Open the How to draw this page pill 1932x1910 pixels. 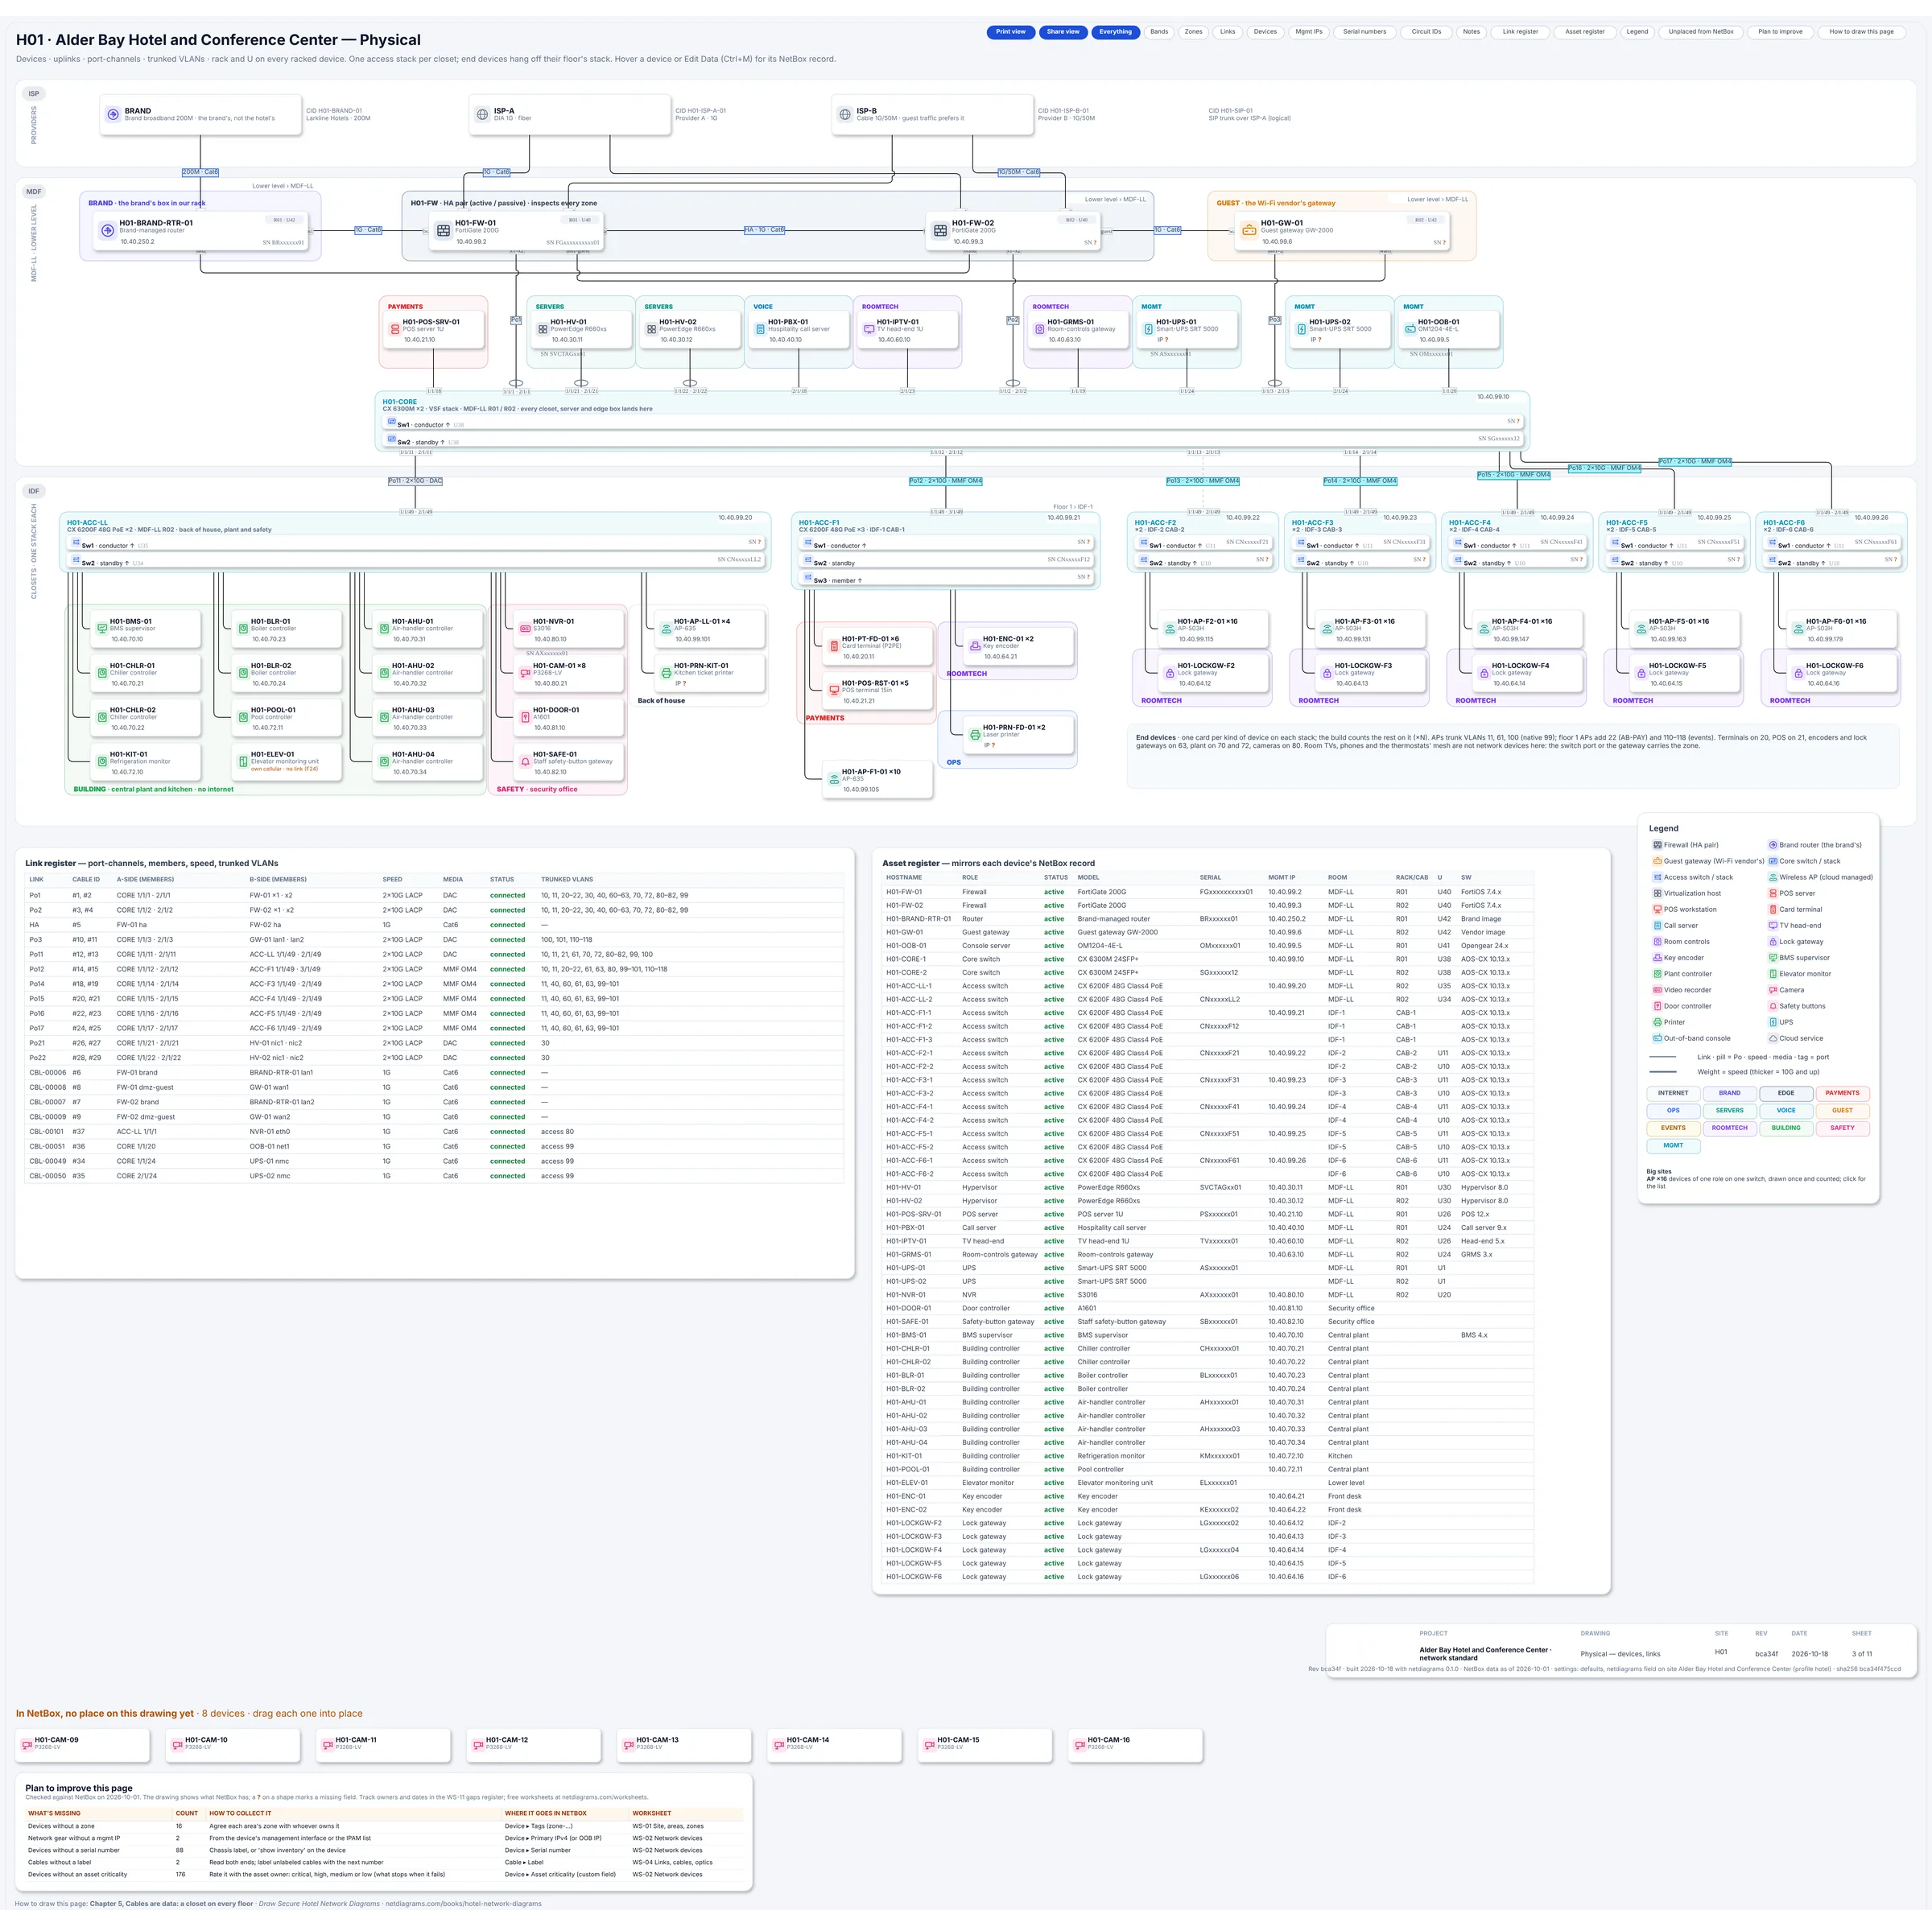point(1862,32)
